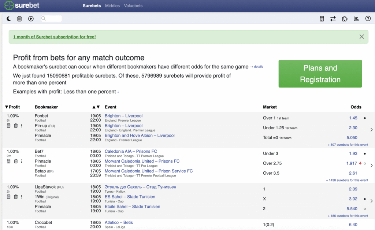Click the odds value 2.61
Screen dimensions: 375x230
(353, 173)
